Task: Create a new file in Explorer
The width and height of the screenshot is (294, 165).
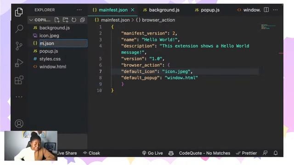Action: (x=57, y=20)
